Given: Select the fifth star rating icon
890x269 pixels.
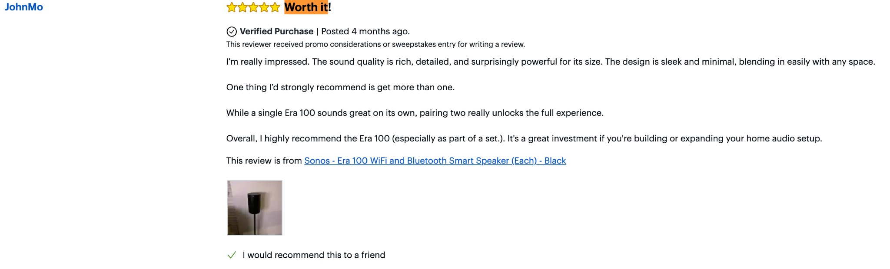Looking at the screenshot, I should tap(276, 7).
